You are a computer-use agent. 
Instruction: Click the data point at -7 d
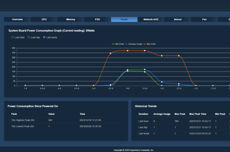[25, 85]
